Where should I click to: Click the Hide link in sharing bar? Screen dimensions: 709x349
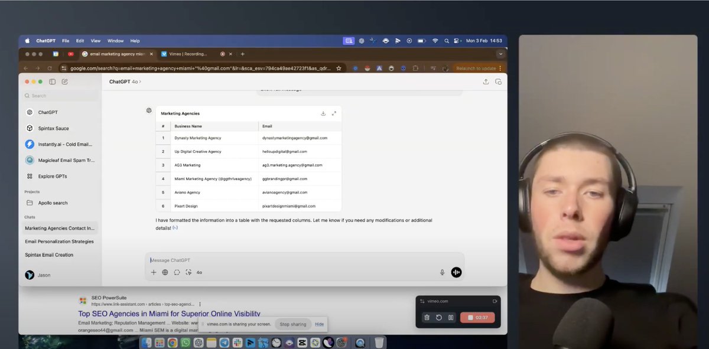click(320, 324)
